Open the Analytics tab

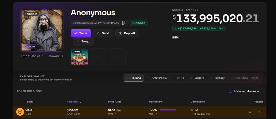[245, 78]
